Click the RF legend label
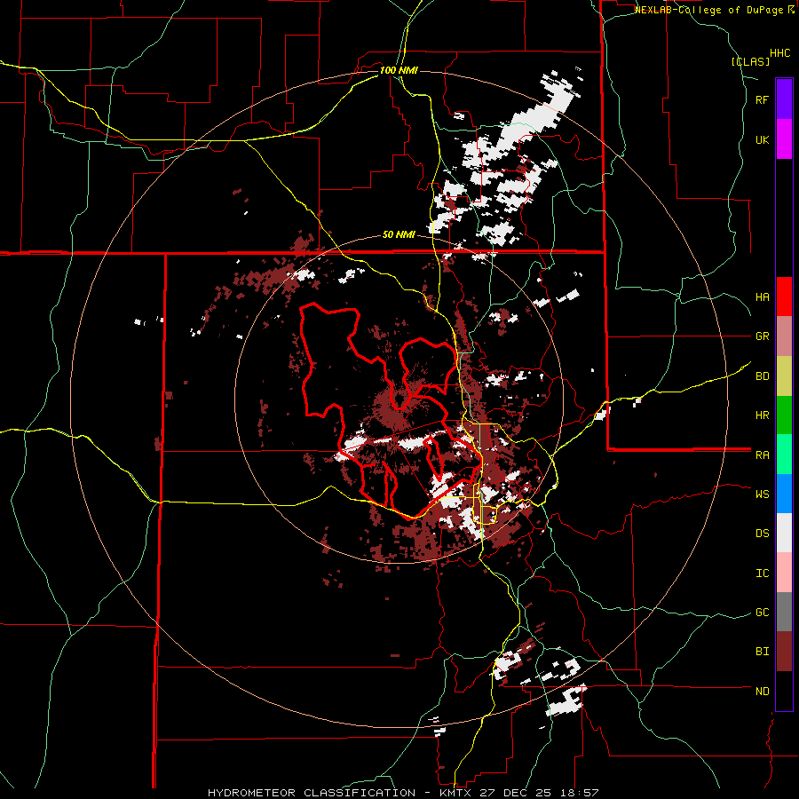This screenshot has width=799, height=799. coord(763,99)
